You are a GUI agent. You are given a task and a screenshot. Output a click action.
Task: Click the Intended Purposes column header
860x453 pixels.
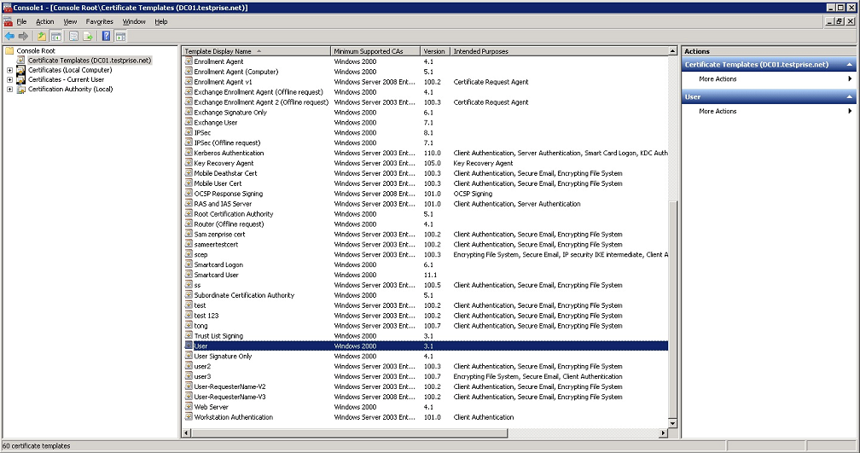[480, 51]
